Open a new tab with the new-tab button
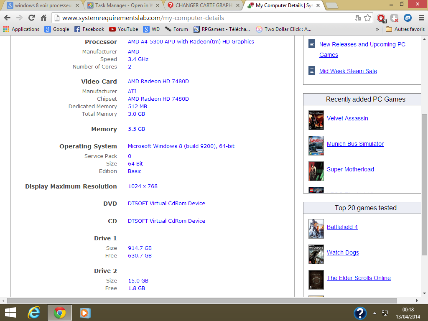The height and width of the screenshot is (321, 428). coord(331,5)
